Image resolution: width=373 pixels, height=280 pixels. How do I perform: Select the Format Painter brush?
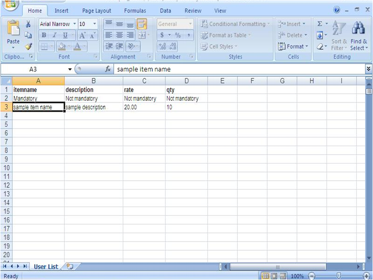pyautogui.click(x=28, y=46)
